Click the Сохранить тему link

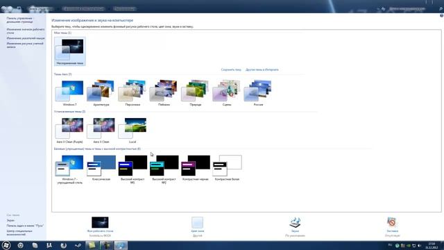(x=231, y=69)
